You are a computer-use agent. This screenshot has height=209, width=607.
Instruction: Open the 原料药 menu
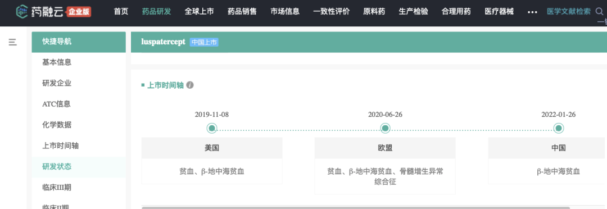374,12
